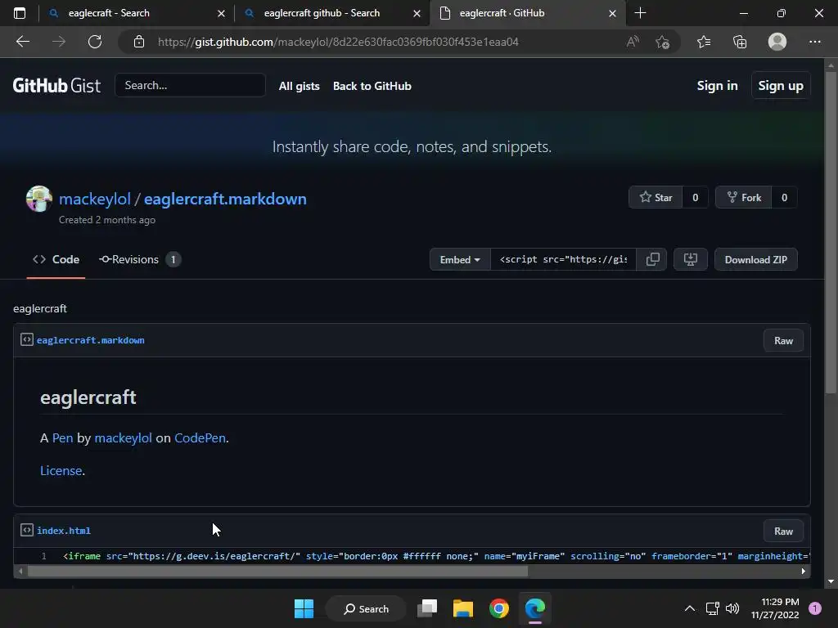Click the Sign in link
Image resolution: width=838 pixels, height=628 pixels.
(717, 85)
